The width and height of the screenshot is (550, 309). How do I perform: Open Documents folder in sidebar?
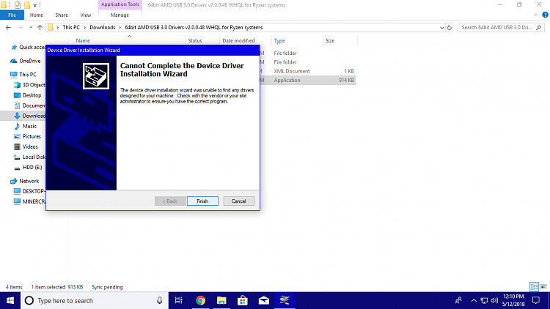pos(29,105)
